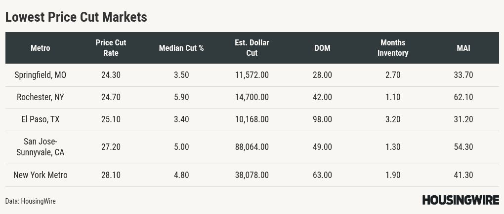This screenshot has width=504, height=214.
Task: Click the HousingWire logo
Action: pos(460,200)
